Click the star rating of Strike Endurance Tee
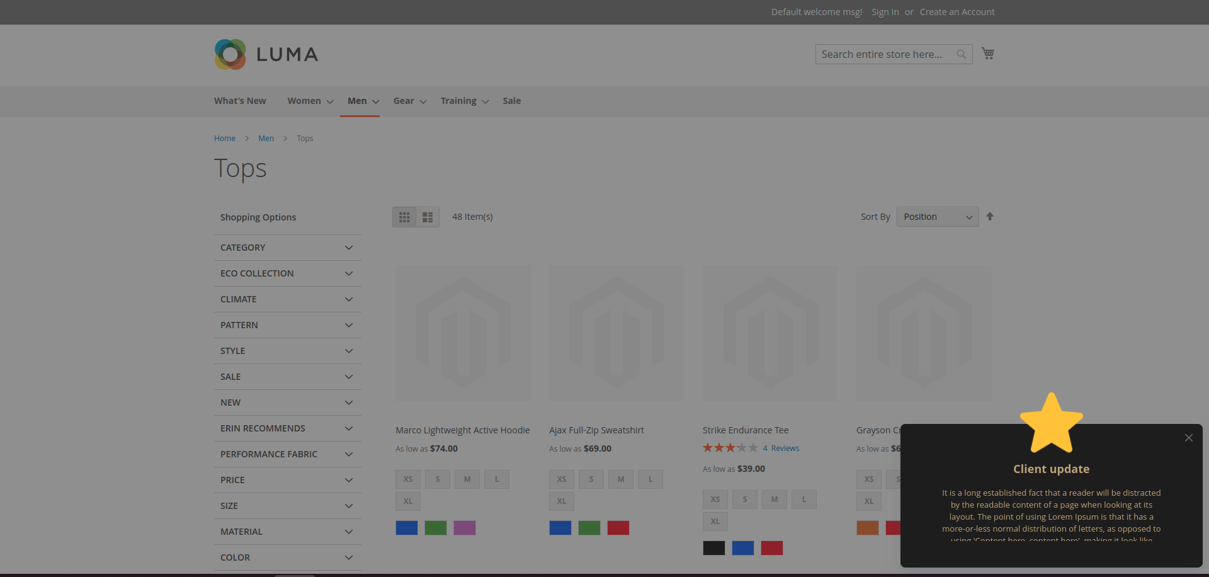The width and height of the screenshot is (1209, 577). pos(730,448)
